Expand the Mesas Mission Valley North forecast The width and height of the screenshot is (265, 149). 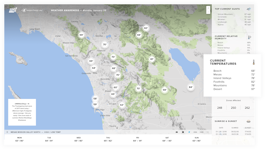tap(7, 132)
